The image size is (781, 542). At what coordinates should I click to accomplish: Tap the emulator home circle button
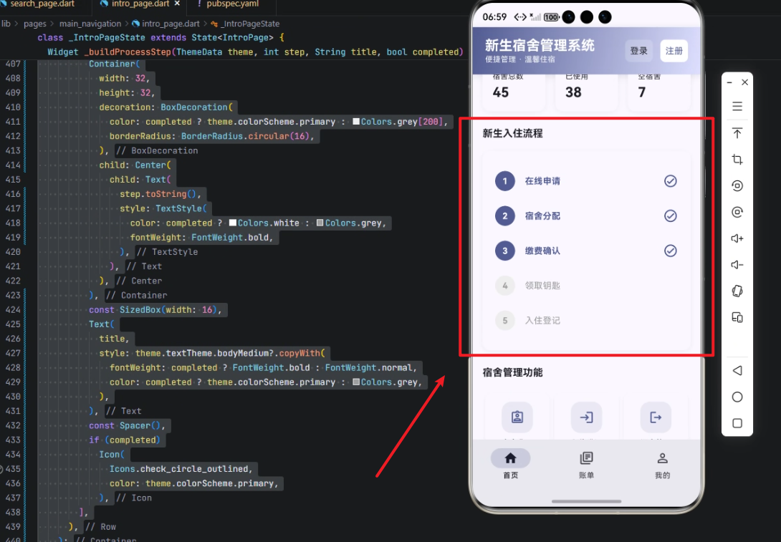737,397
